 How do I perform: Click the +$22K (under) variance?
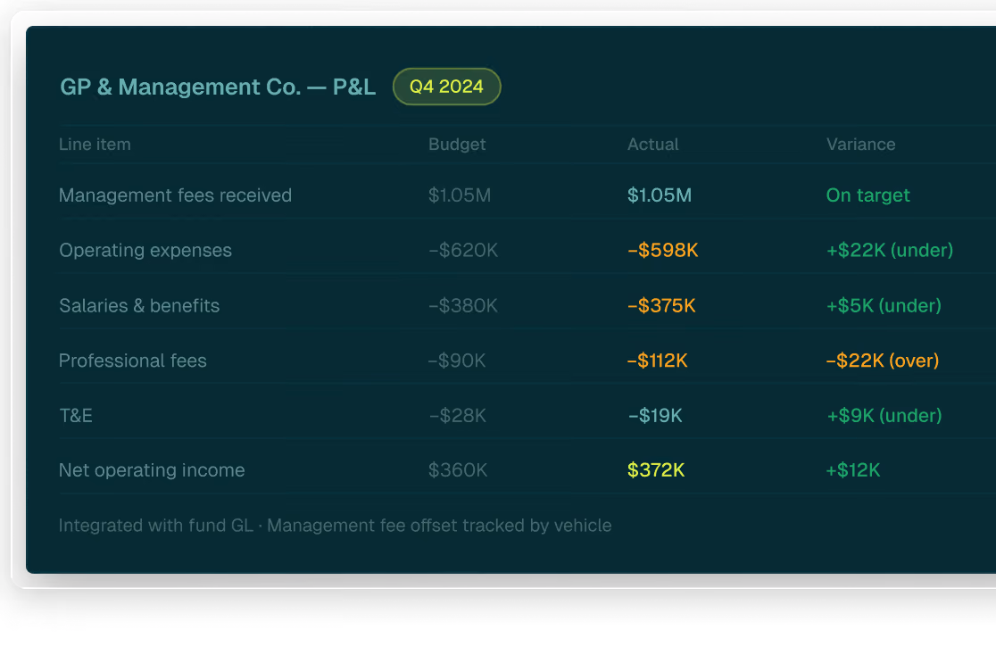(x=889, y=250)
